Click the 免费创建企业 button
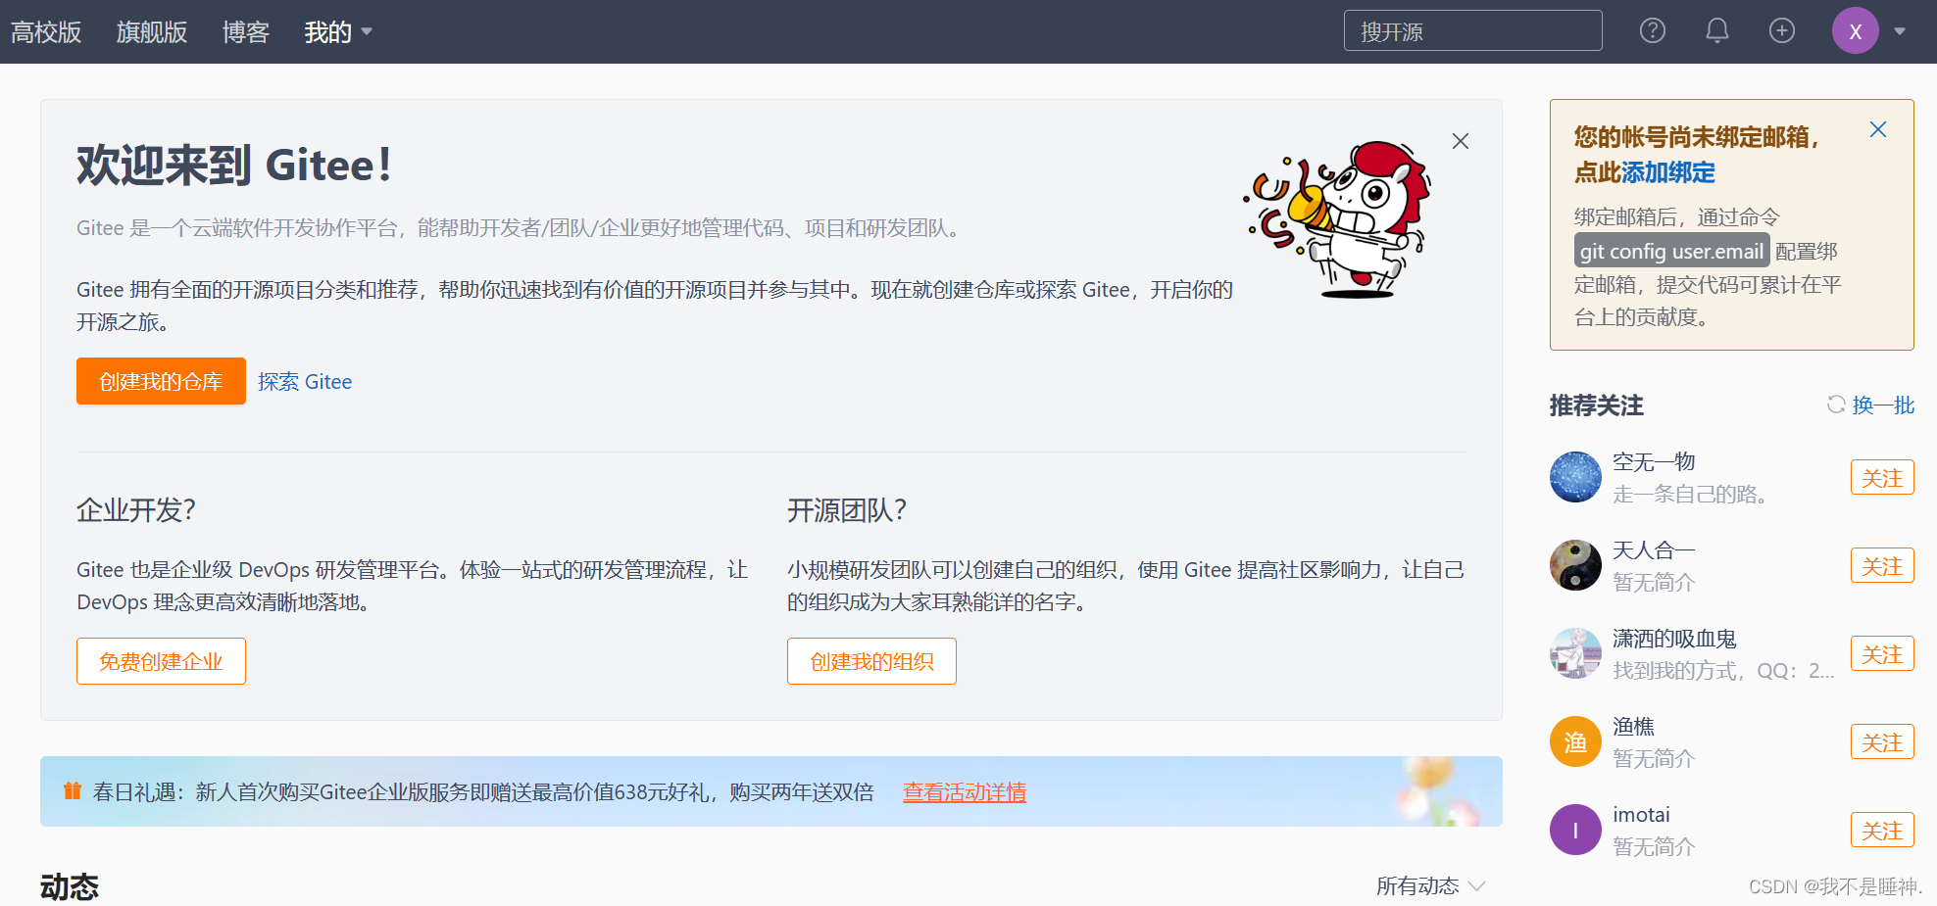The image size is (1937, 906). 161,661
